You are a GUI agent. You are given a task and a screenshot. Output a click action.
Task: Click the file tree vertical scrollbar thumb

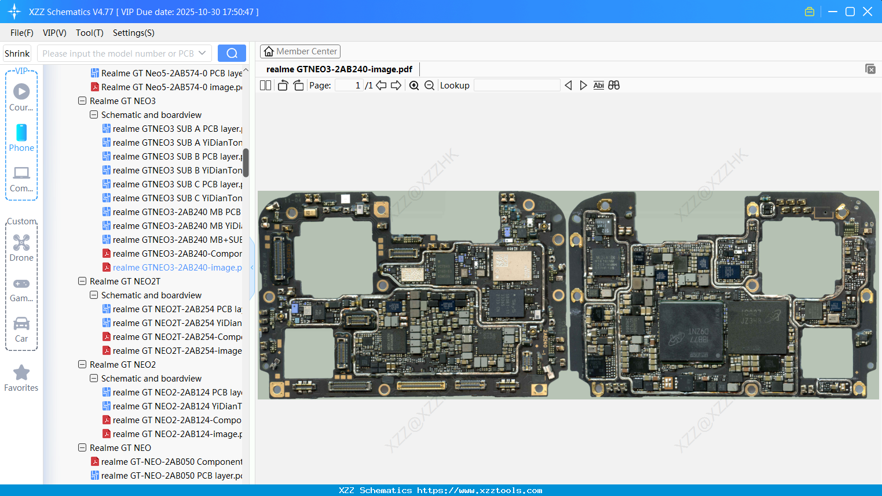click(x=246, y=162)
